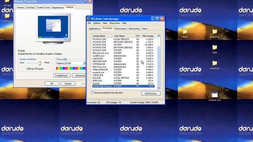This screenshot has width=253, height=142.
Task: Click OK in Display Properties
Action: click(52, 83)
